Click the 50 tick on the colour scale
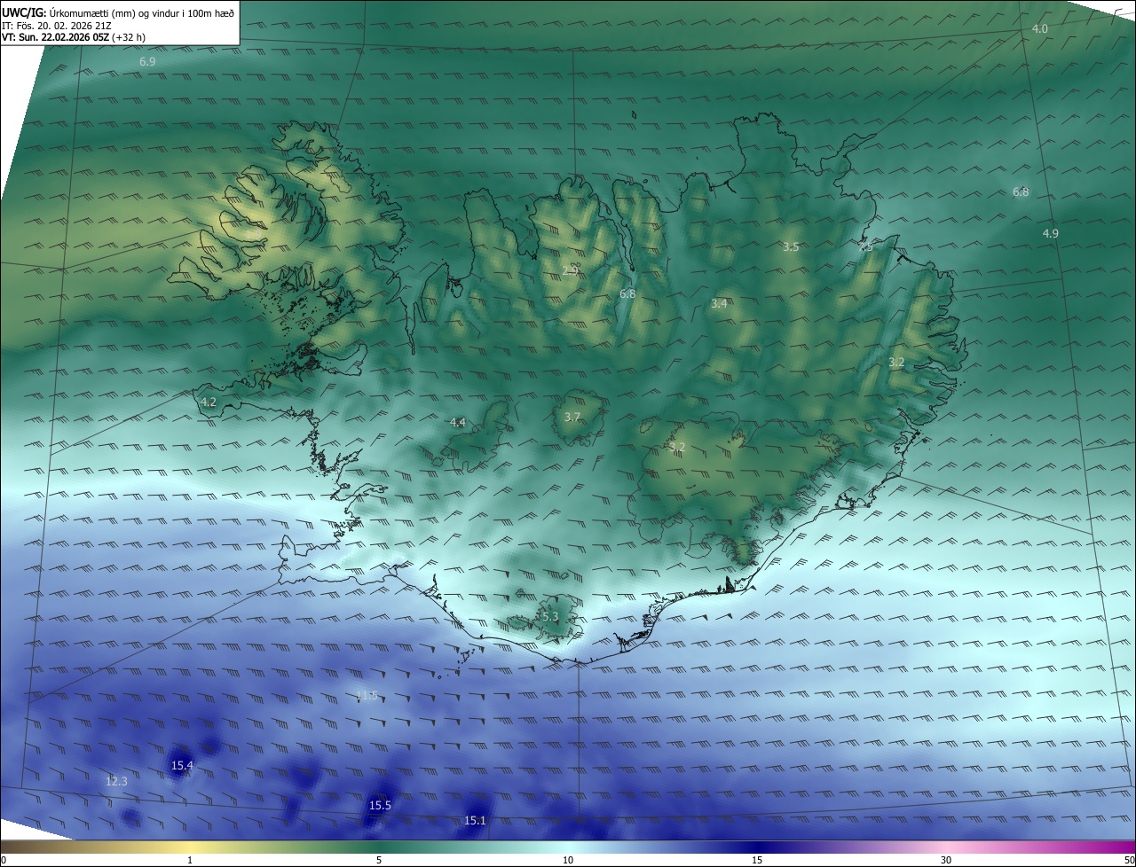Image resolution: width=1136 pixels, height=867 pixels. point(1129,860)
